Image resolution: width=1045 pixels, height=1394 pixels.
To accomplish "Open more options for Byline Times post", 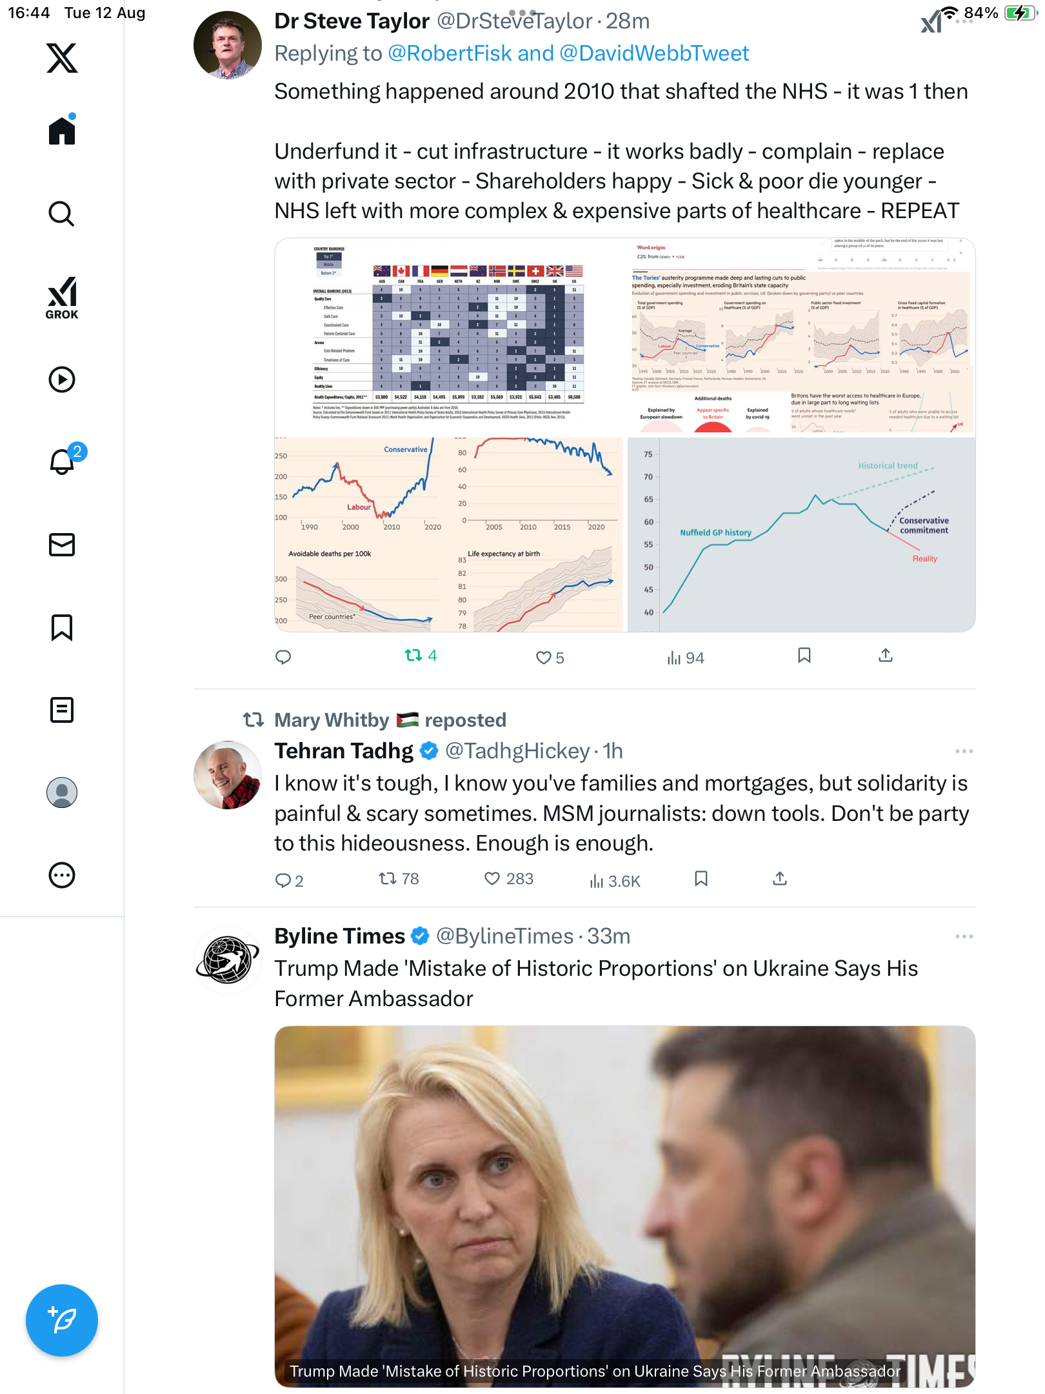I will point(964,936).
